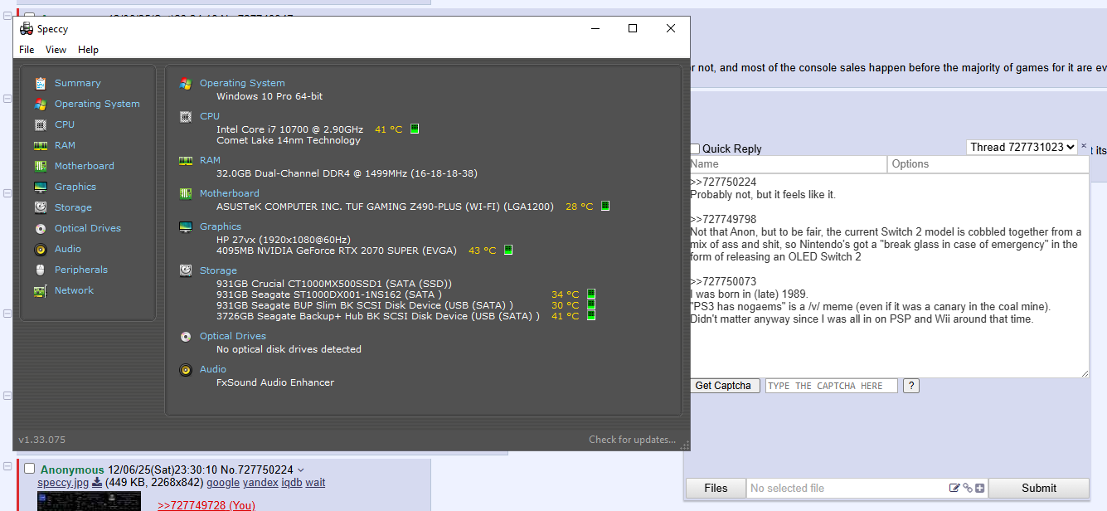Click the RAM stick icon in summary pane
This screenshot has width=1107, height=511.
click(186, 160)
